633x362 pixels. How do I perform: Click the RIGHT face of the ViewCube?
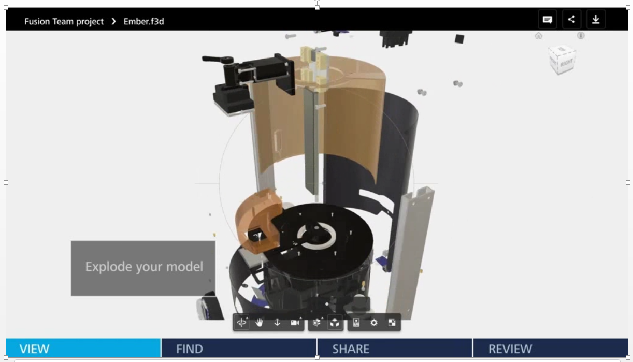[566, 62]
